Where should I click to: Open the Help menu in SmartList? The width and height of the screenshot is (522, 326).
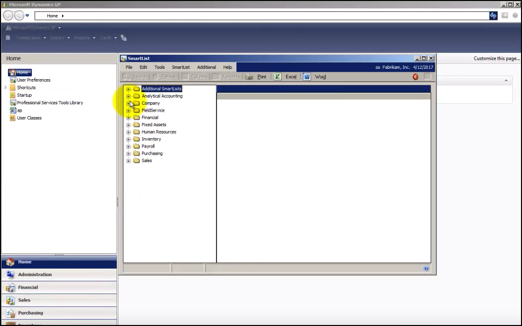pyautogui.click(x=227, y=67)
